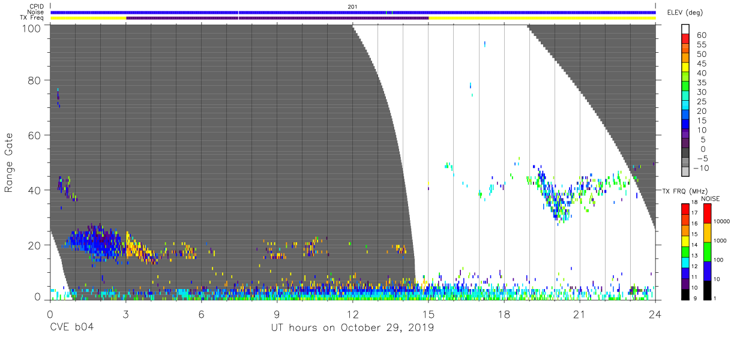Click the TX Freq row label at top
Screen dimensions: 737x340
coord(32,18)
